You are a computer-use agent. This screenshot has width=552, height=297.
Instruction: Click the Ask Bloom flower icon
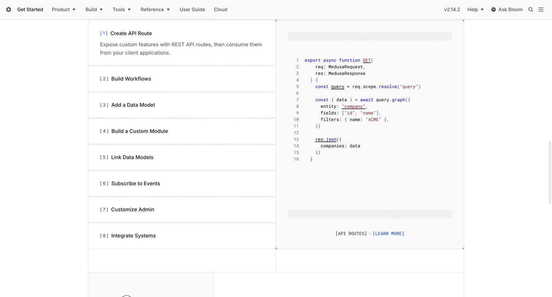pyautogui.click(x=494, y=9)
